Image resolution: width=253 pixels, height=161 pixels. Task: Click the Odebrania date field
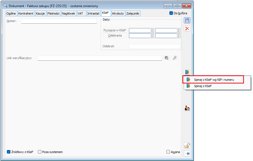pyautogui.click(x=140, y=35)
